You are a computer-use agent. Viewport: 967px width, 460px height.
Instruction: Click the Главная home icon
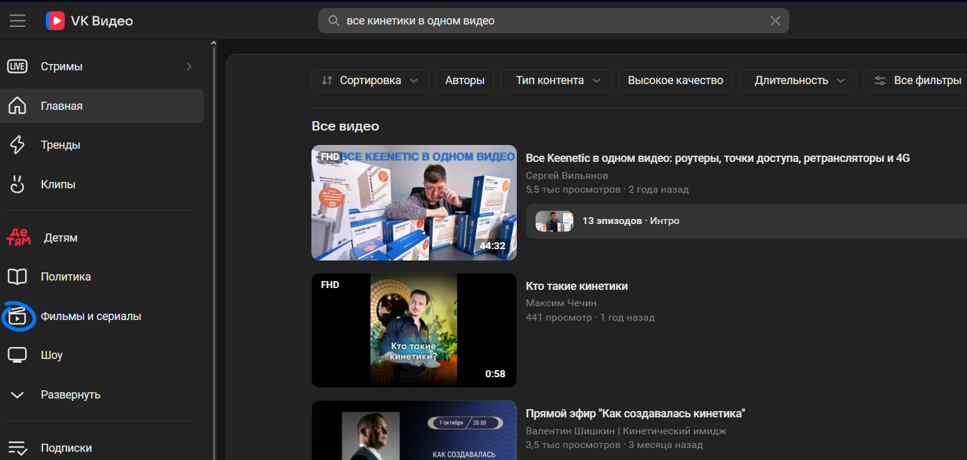coord(17,105)
